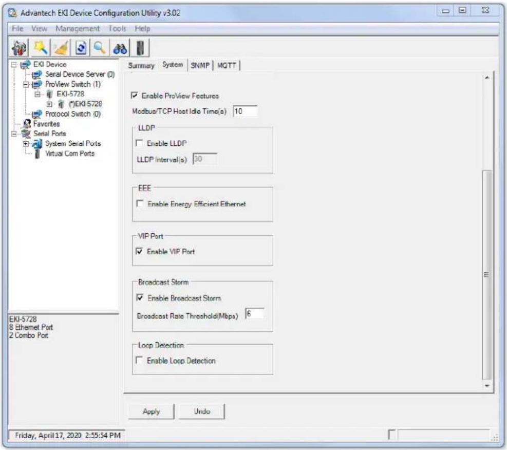The image size is (507, 450).
Task: Select the first EKI-5728 device icon
Action: (x=49, y=94)
